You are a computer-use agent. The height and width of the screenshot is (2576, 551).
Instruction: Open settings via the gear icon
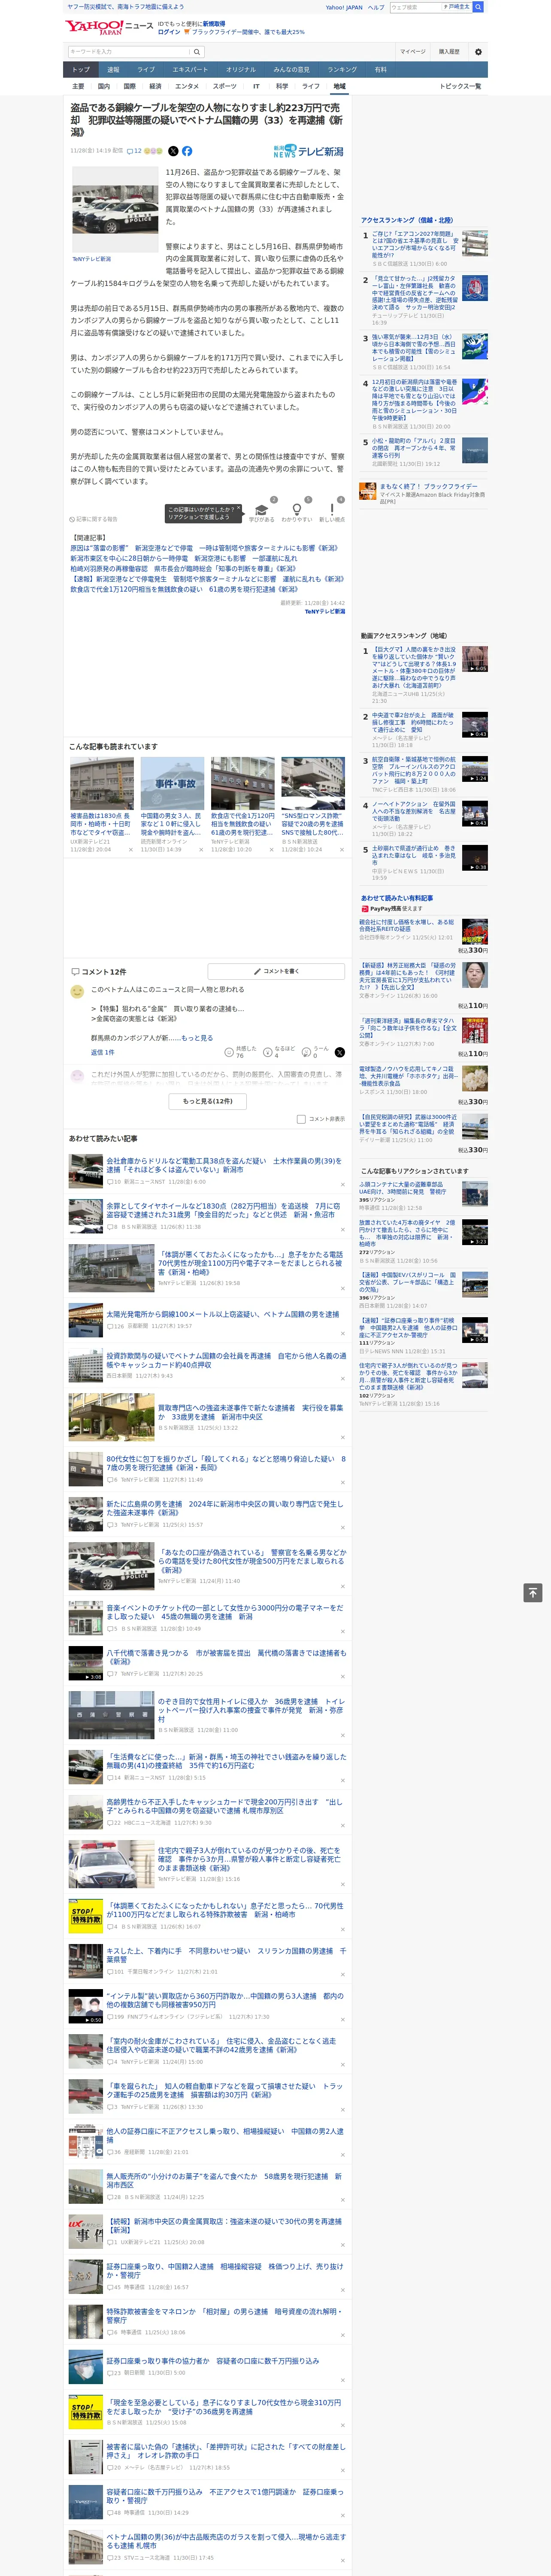click(478, 52)
